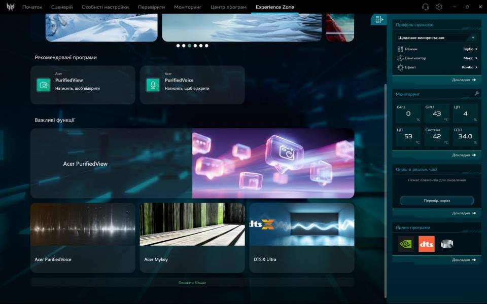Launch the DTS shortcut icon

pos(427,244)
